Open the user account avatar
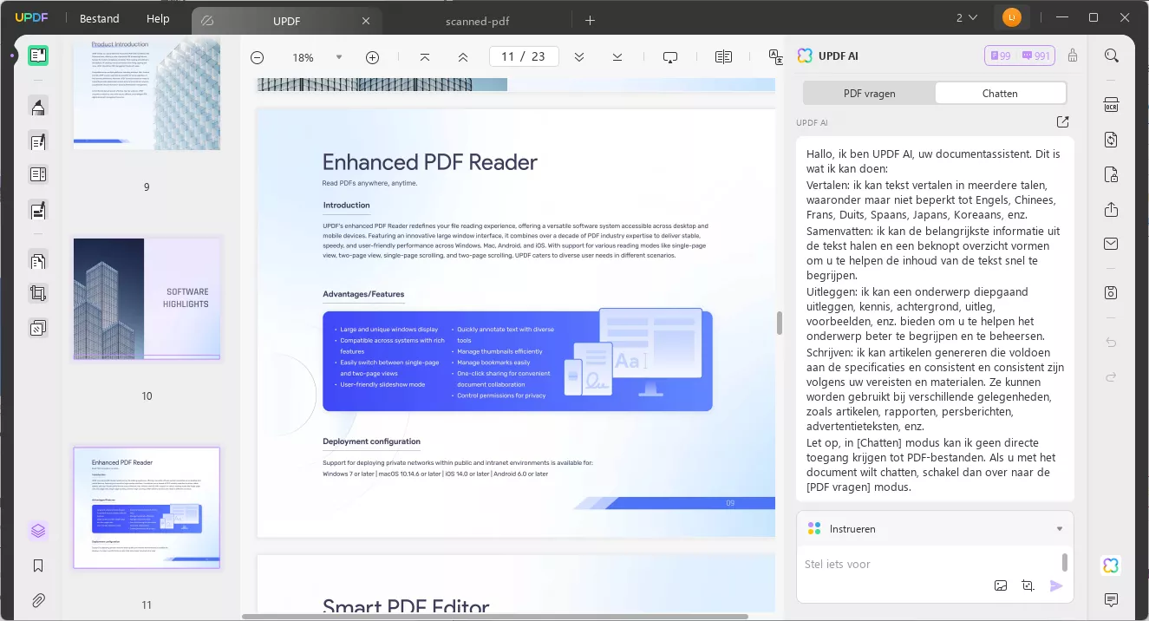Viewport: 1149px width, 621px height. tap(1011, 17)
